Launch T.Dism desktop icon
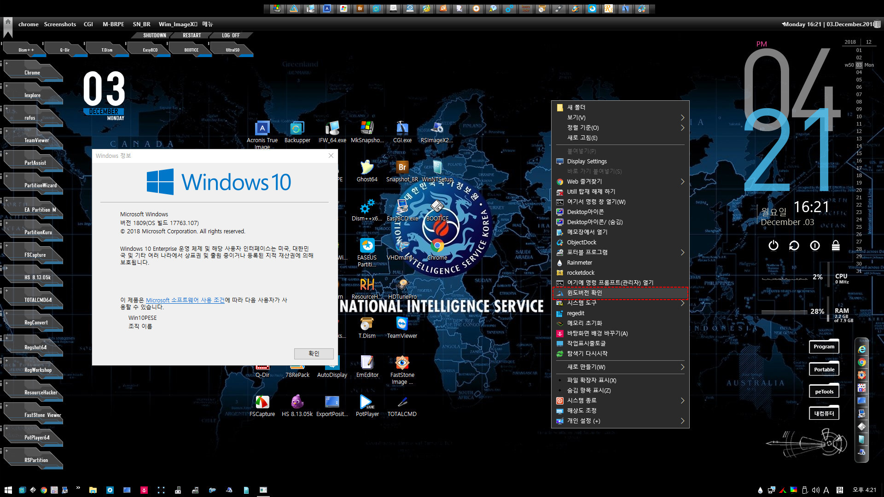Screen dimensions: 884x497 click(x=367, y=328)
